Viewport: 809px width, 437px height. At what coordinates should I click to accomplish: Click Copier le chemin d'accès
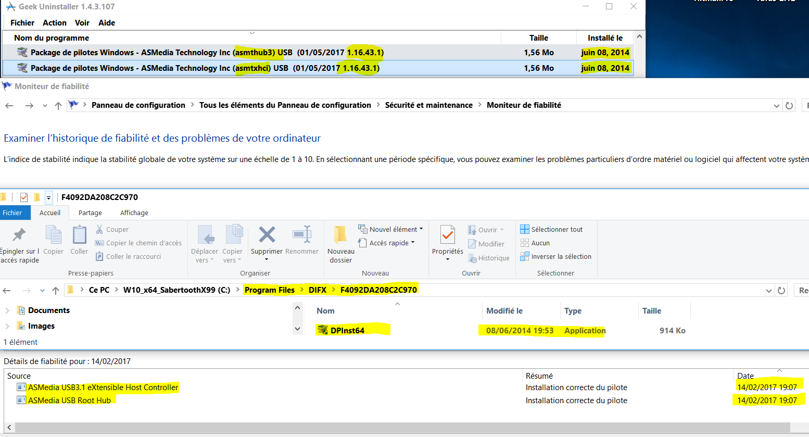pos(138,243)
